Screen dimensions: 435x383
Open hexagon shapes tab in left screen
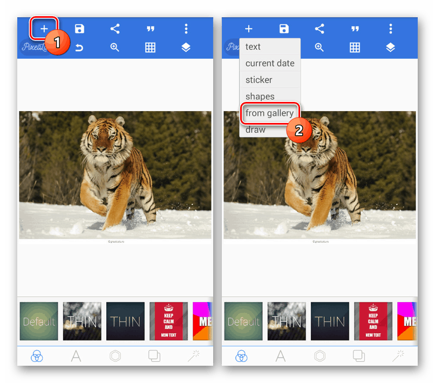point(115,356)
